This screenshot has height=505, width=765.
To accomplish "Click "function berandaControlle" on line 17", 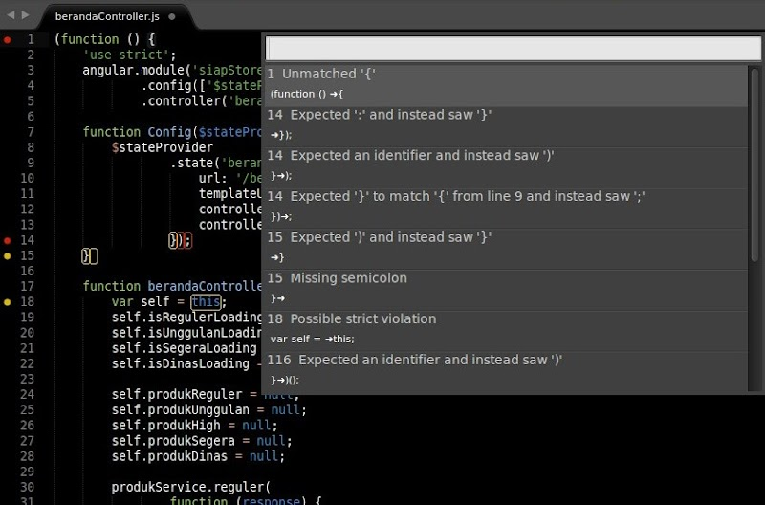I will coord(172,286).
